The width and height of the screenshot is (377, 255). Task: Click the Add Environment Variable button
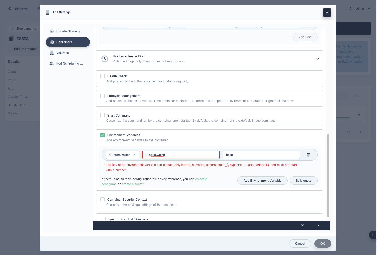tap(262, 180)
